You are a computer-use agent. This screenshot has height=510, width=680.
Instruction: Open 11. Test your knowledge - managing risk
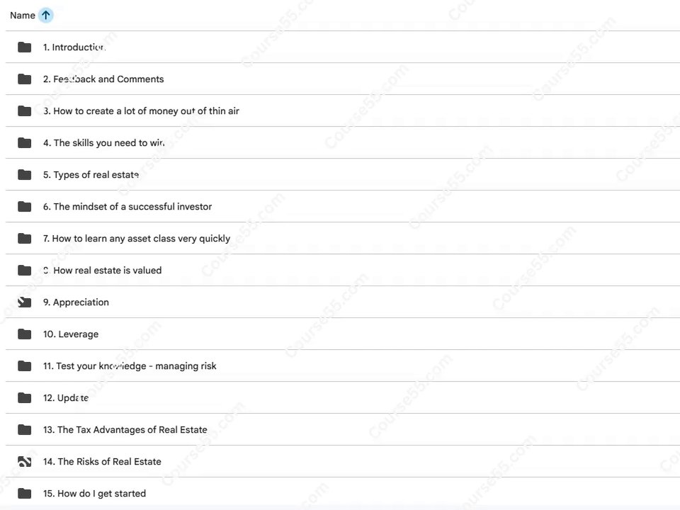[130, 366]
